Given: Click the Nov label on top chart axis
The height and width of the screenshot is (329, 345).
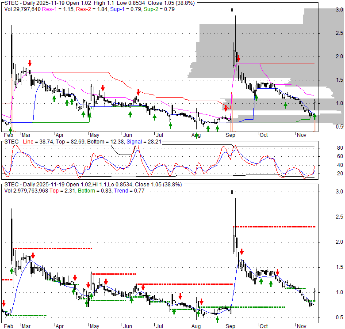Looking at the screenshot, I should point(302,135).
